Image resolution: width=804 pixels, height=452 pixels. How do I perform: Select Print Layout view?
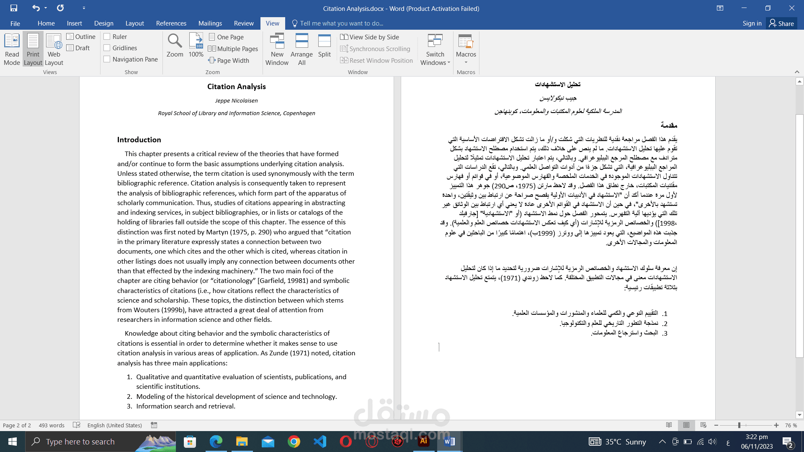tap(33, 49)
